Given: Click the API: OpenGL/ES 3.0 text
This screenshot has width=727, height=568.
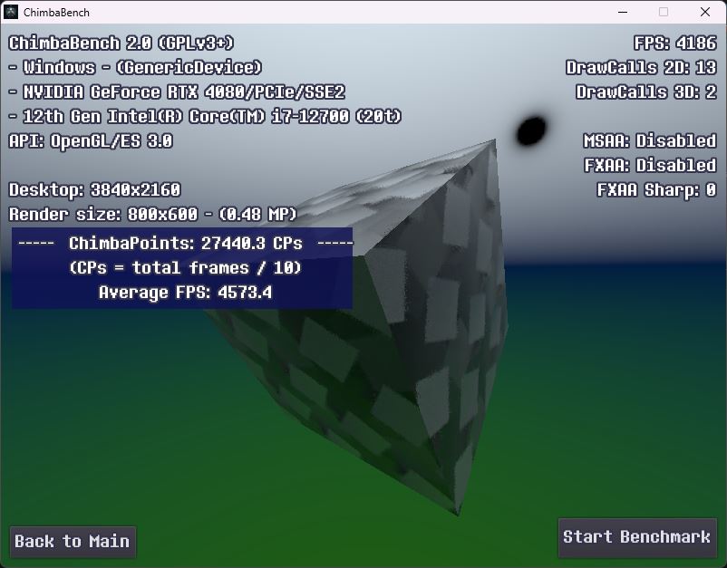Looking at the screenshot, I should (x=91, y=140).
